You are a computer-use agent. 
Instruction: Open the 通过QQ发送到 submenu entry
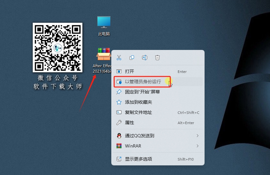coord(158,136)
